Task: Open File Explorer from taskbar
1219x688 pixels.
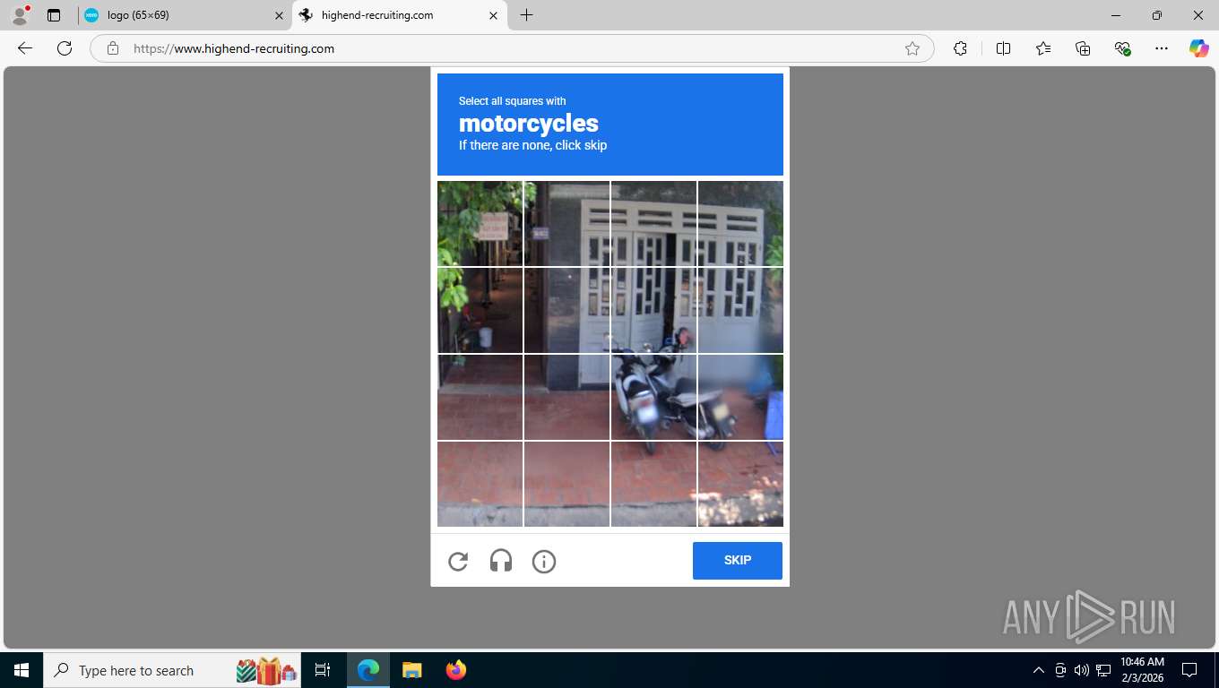Action: coord(411,670)
